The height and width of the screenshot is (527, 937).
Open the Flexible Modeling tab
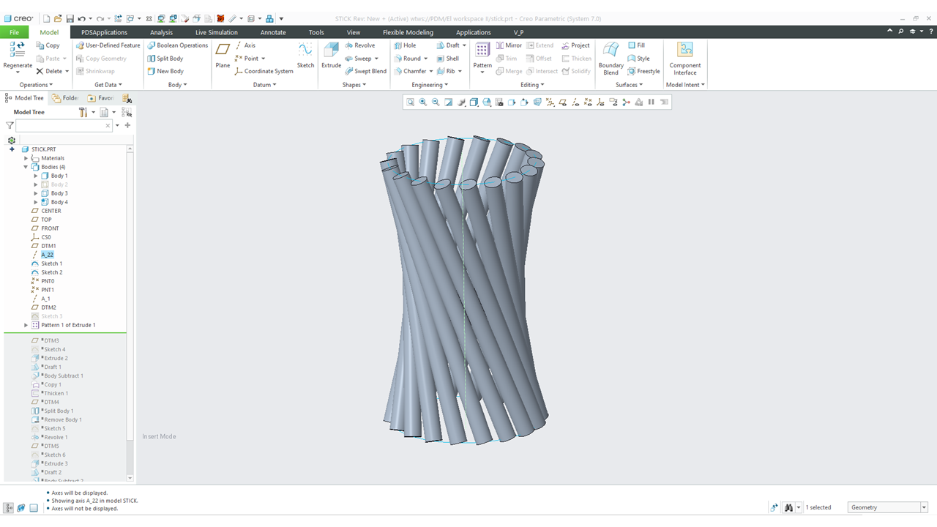[408, 32]
